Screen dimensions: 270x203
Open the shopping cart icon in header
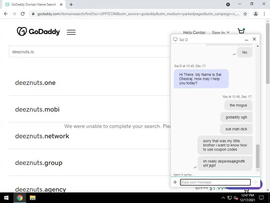(241, 31)
